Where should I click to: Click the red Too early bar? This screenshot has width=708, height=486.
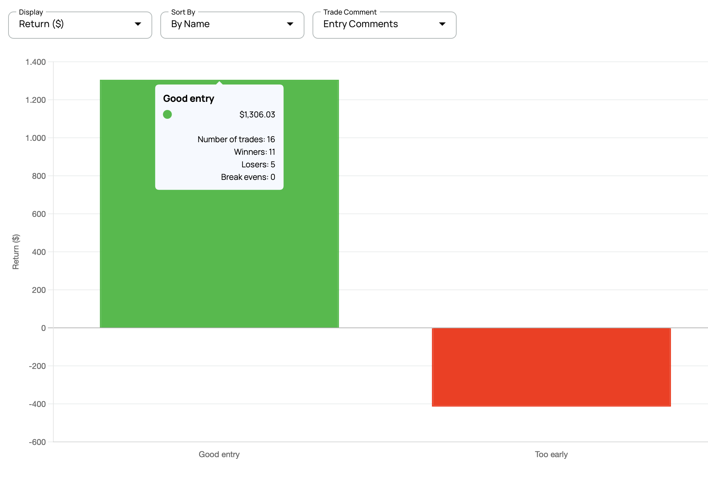551,367
